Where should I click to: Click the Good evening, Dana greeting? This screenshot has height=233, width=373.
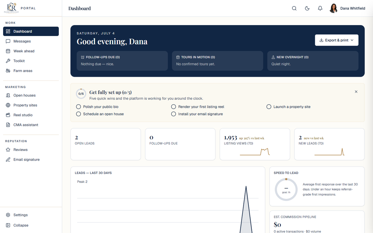[x=112, y=42]
